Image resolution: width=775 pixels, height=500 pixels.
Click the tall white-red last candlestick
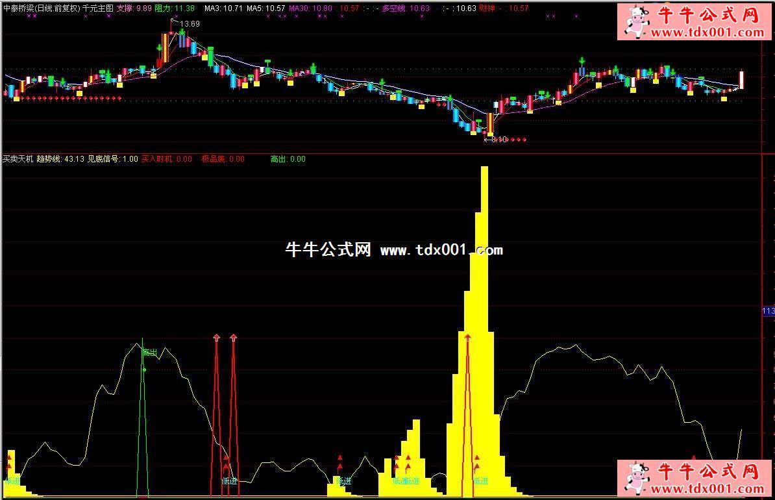point(741,80)
